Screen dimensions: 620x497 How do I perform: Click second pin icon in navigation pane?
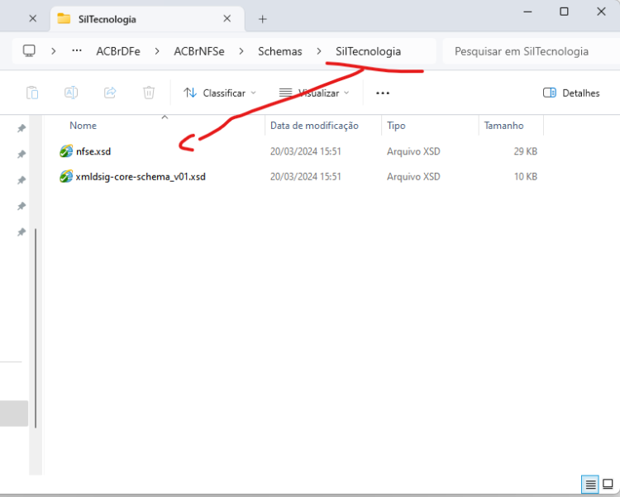tap(21, 155)
